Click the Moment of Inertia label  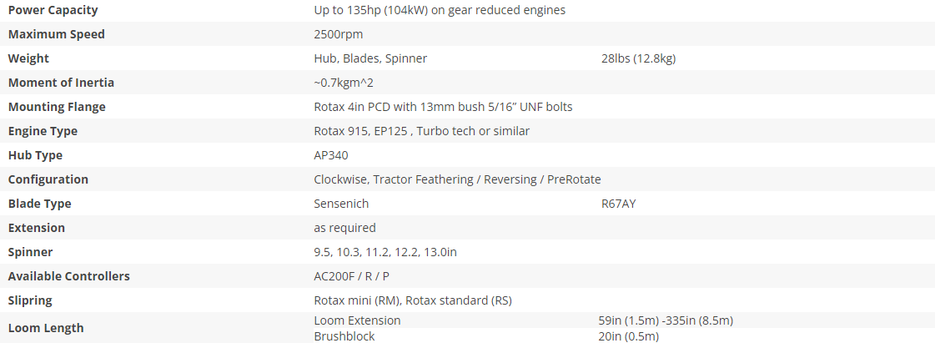pos(61,83)
